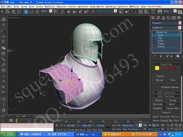
Task: Open the Facial Studio menu
Action: (155, 6)
